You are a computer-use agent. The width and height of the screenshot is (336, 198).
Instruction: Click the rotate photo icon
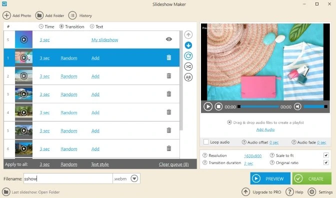pyautogui.click(x=188, y=56)
